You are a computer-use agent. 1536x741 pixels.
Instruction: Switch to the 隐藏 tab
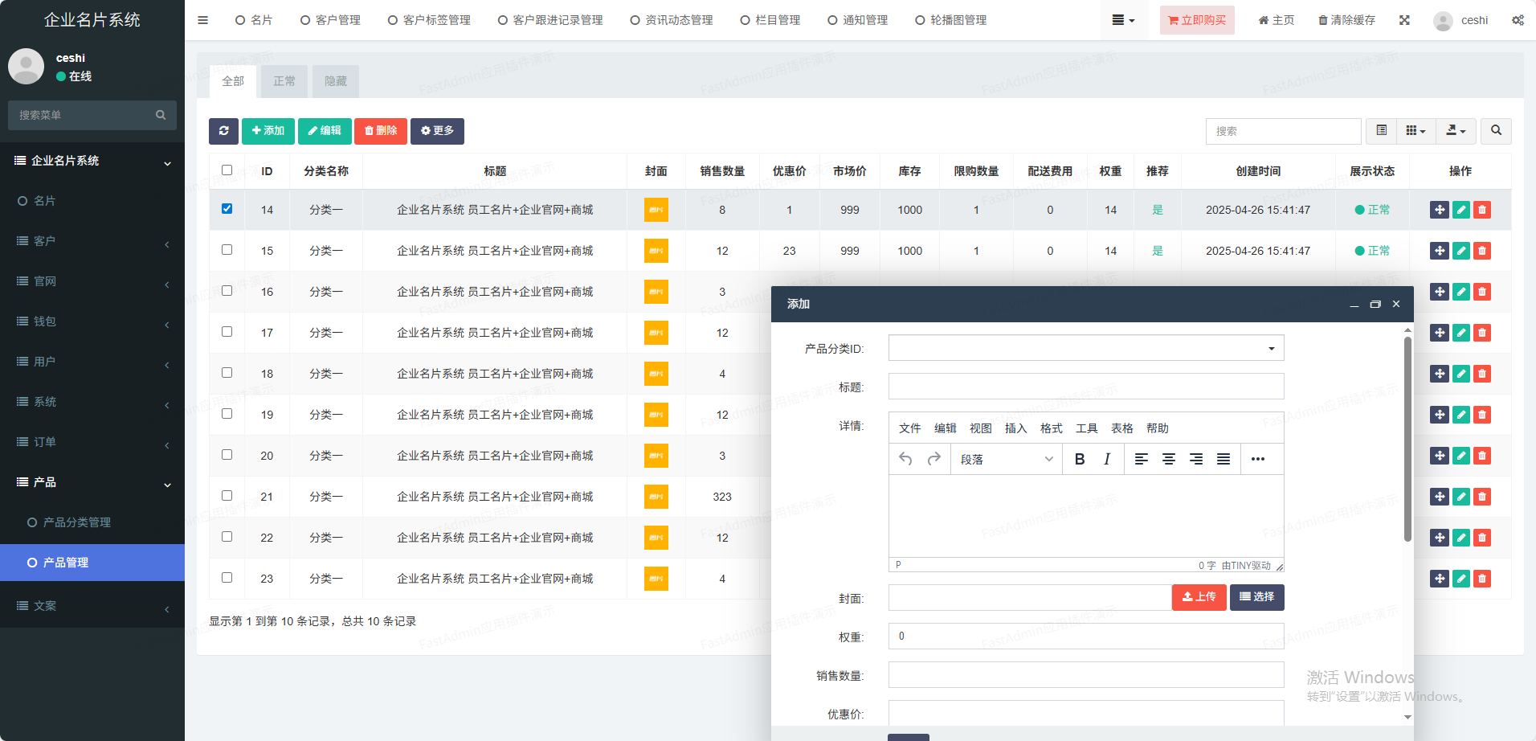point(335,81)
